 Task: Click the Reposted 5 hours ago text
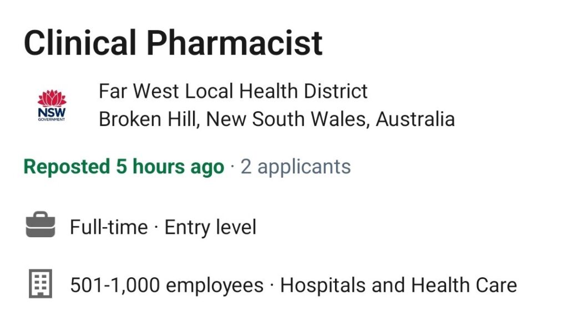click(124, 167)
